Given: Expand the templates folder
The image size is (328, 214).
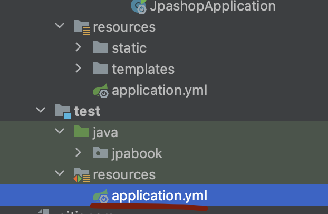Looking at the screenshot, I should click(78, 69).
